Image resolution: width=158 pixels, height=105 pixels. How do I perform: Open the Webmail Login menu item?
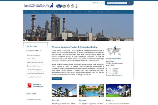111,12
